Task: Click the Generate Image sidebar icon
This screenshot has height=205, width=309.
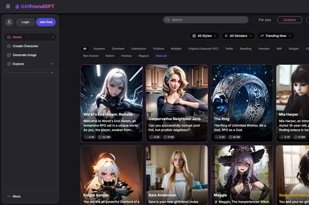Action: point(9,55)
